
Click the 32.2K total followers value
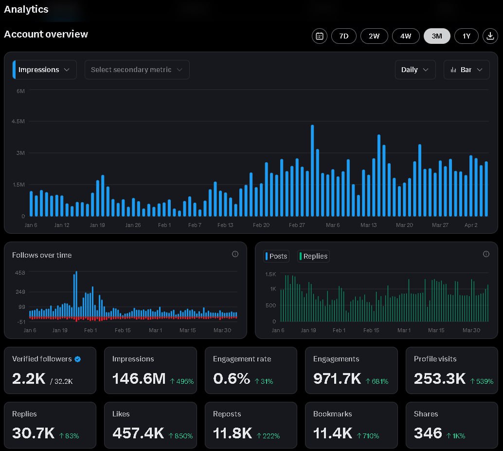pyautogui.click(x=64, y=381)
